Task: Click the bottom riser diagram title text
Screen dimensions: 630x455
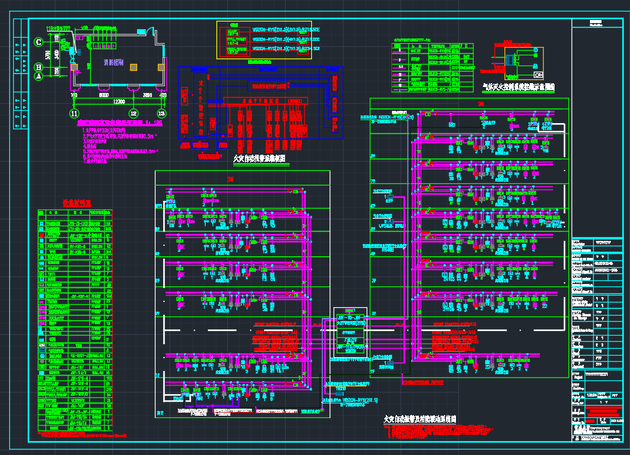Action: [x=421, y=419]
